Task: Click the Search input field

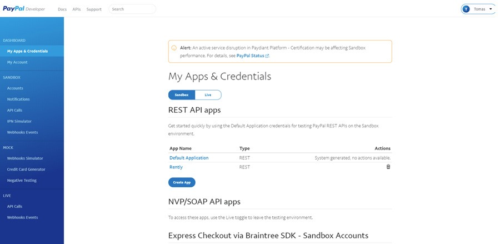Action: (x=132, y=9)
